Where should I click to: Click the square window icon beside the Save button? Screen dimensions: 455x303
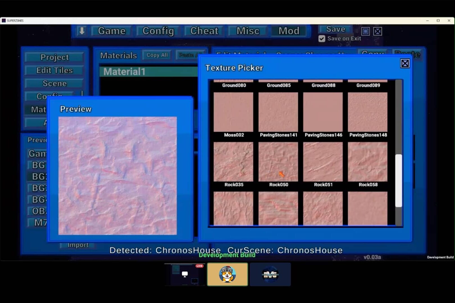(x=365, y=31)
